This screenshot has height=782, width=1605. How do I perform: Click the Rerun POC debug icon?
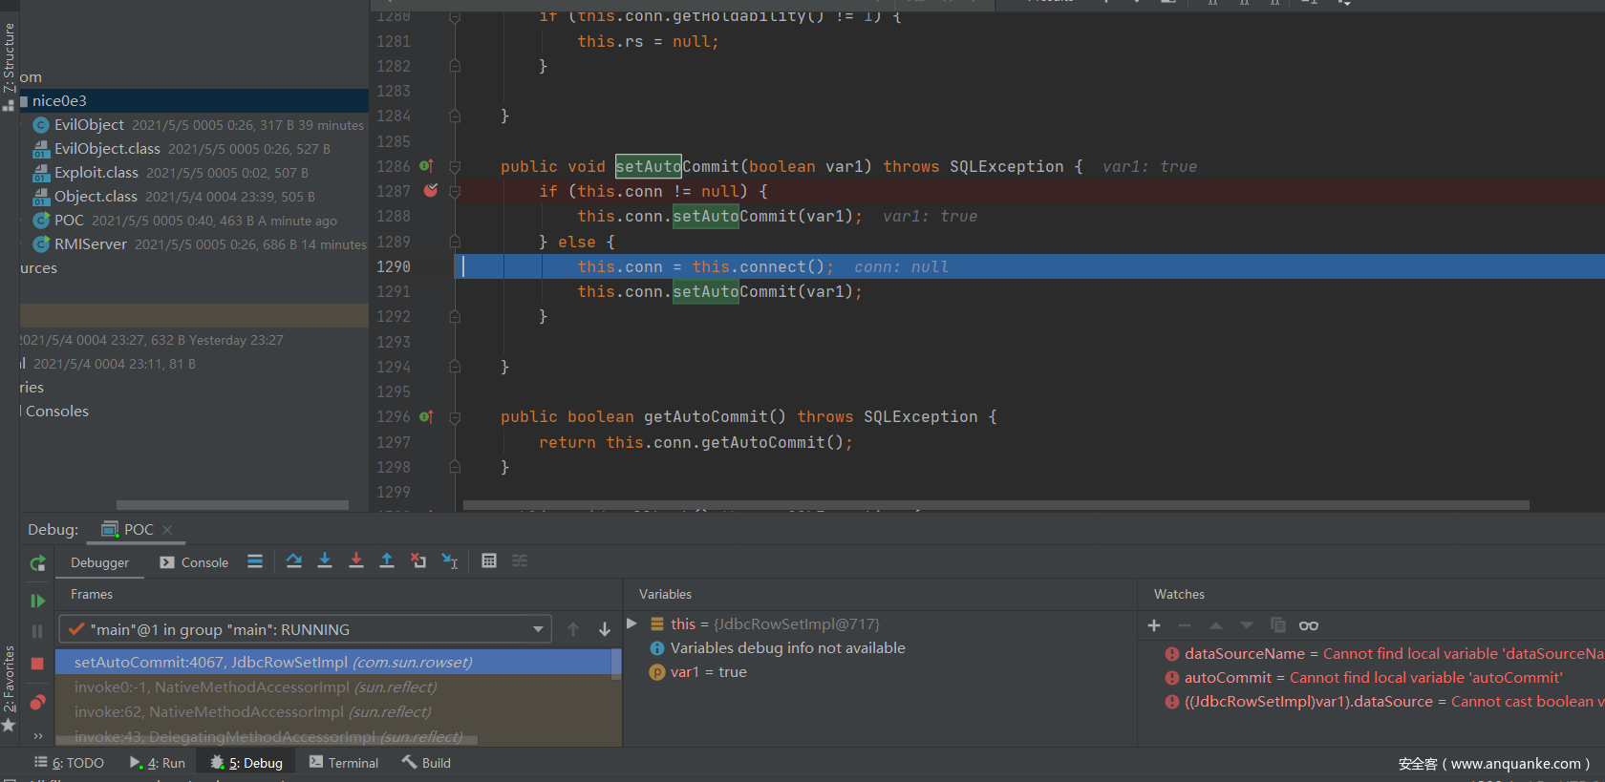pos(37,563)
